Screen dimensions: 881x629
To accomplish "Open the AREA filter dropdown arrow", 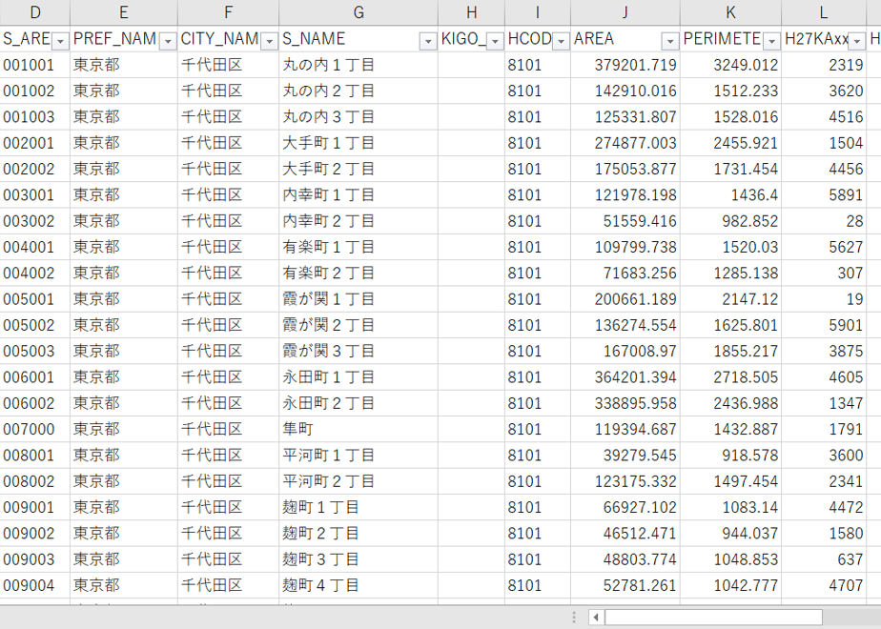I will 669,41.
